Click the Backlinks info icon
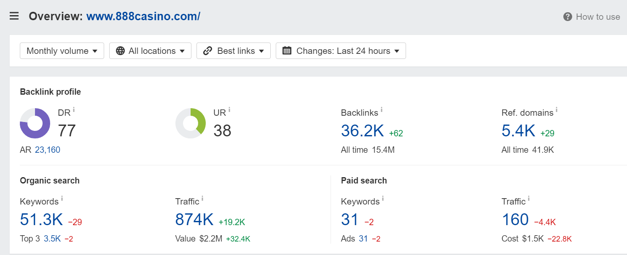Image resolution: width=627 pixels, height=255 pixels. (x=382, y=110)
